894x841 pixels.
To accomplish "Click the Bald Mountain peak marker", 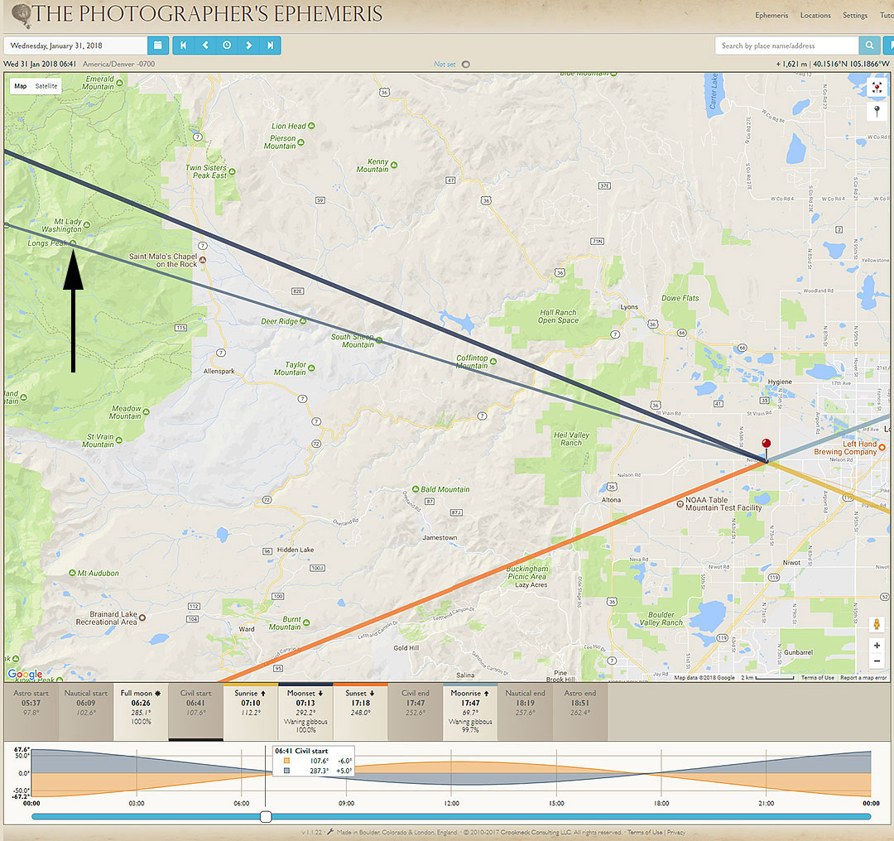I will pos(416,489).
